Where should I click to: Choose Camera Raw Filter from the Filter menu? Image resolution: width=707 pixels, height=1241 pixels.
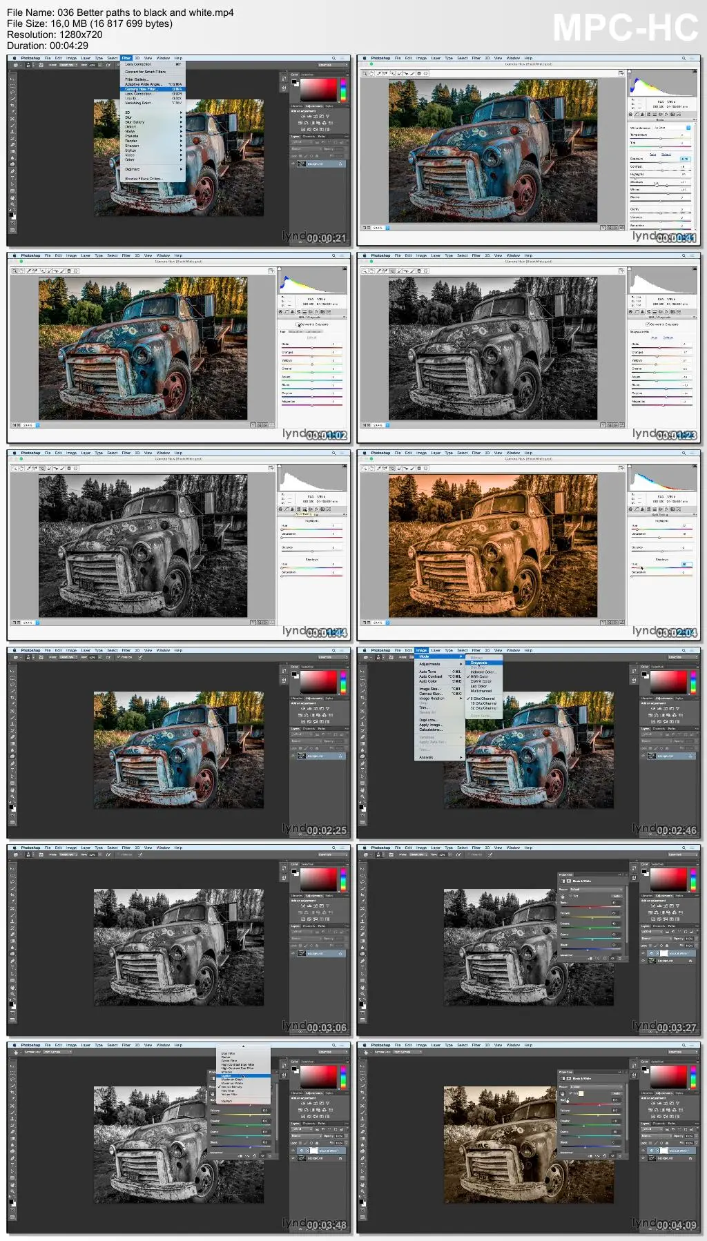pyautogui.click(x=153, y=89)
